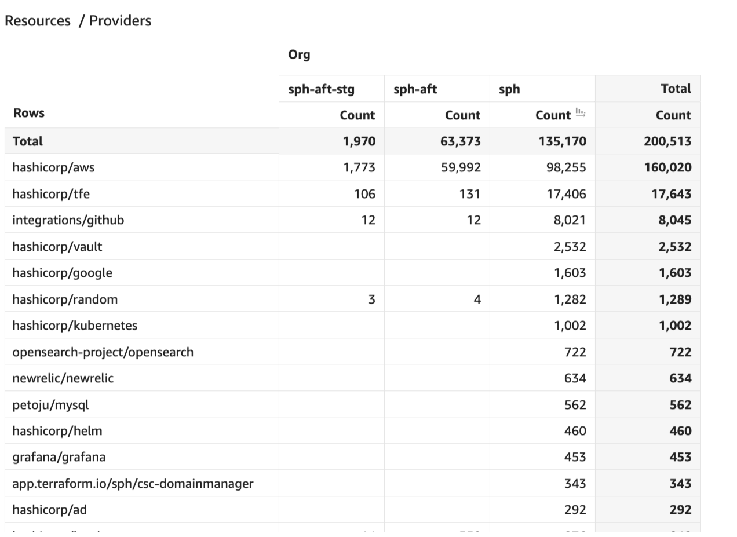Click hashicorp/ad total 292
This screenshot has width=737, height=537.
(x=680, y=510)
